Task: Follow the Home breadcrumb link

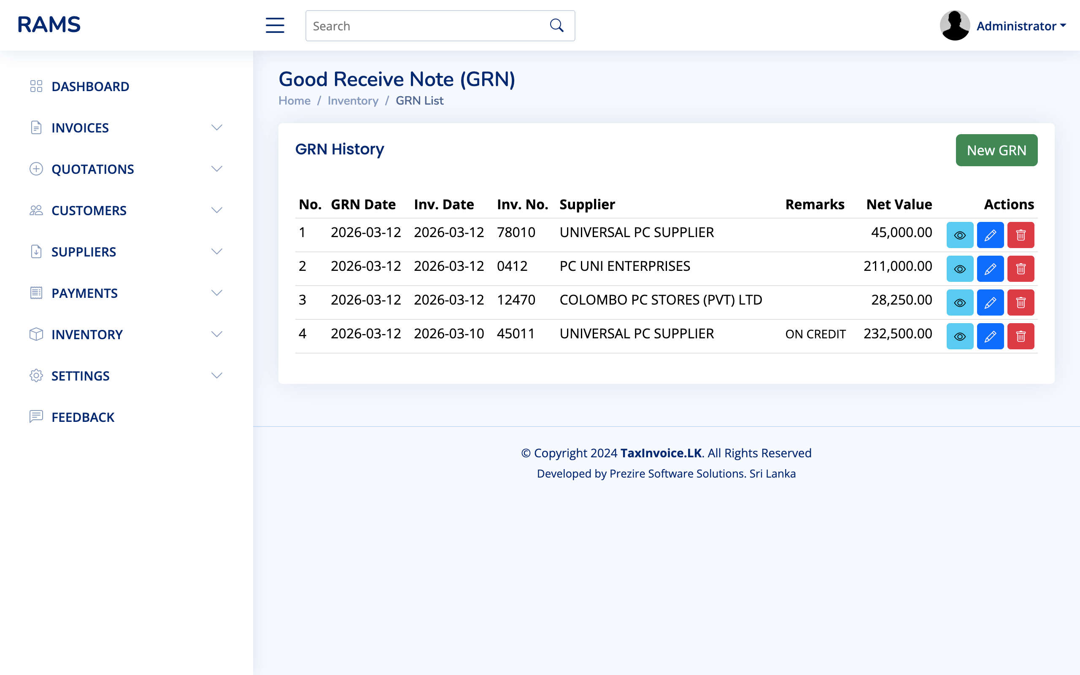Action: [294, 100]
